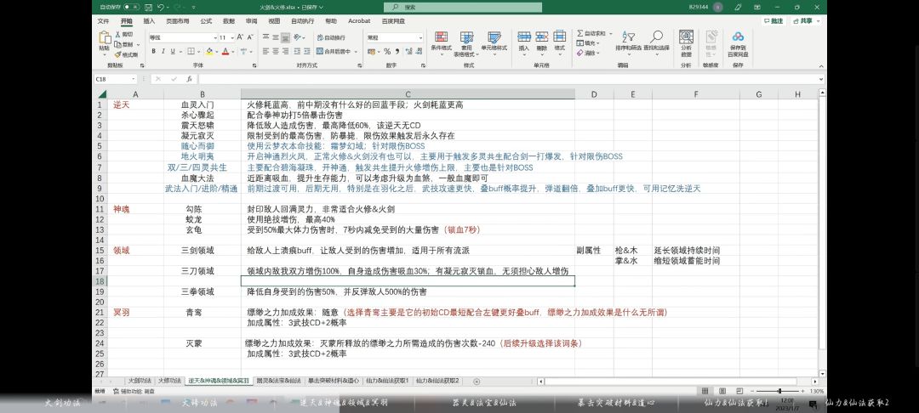Apply italic formatting with the I icon
Viewport: 919px width, 413px height.
click(163, 52)
